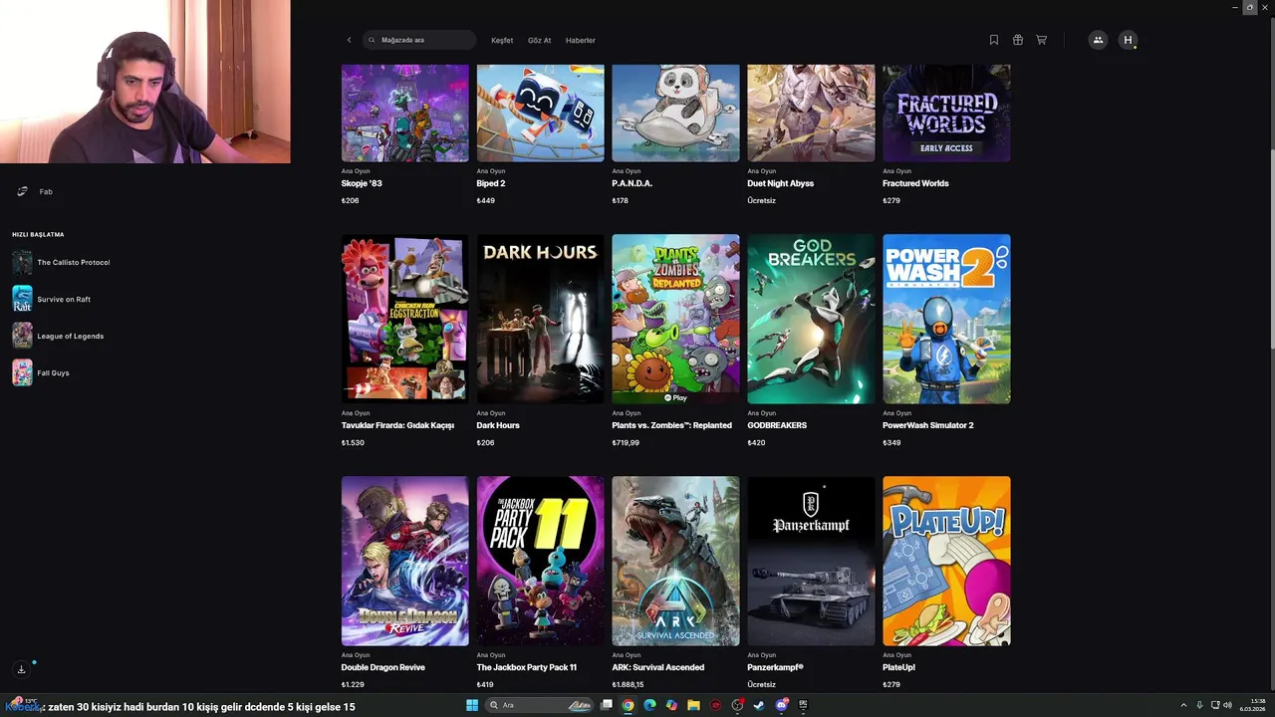The height and width of the screenshot is (717, 1275).
Task: Open the profile avatar H
Action: pos(1128,40)
